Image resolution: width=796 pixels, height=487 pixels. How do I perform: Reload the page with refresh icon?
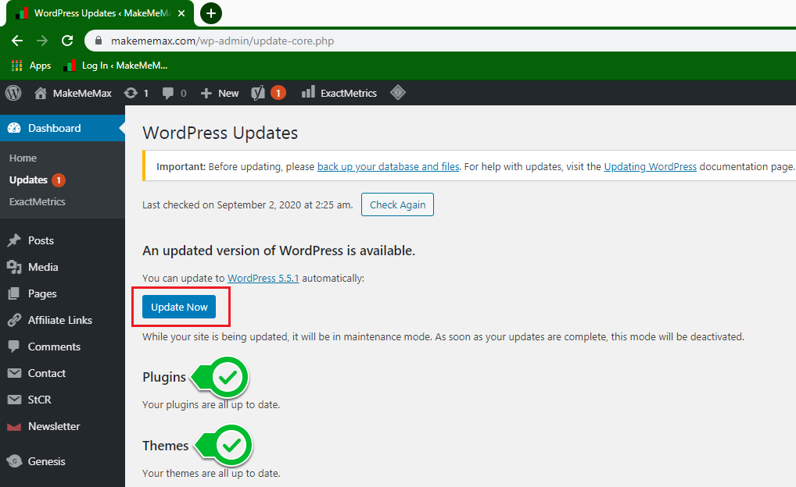(x=67, y=41)
